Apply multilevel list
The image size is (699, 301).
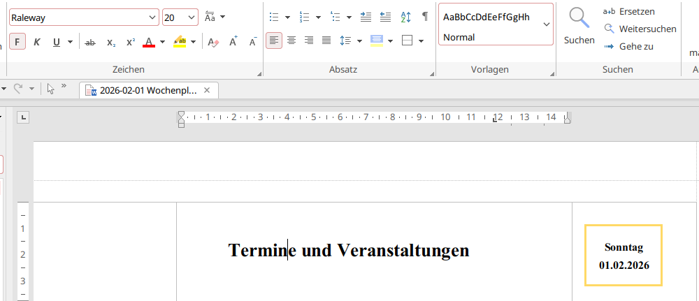click(x=336, y=17)
